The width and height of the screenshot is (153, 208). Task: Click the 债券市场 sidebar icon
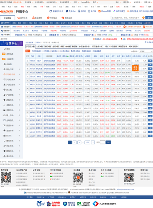click(x=5, y=141)
